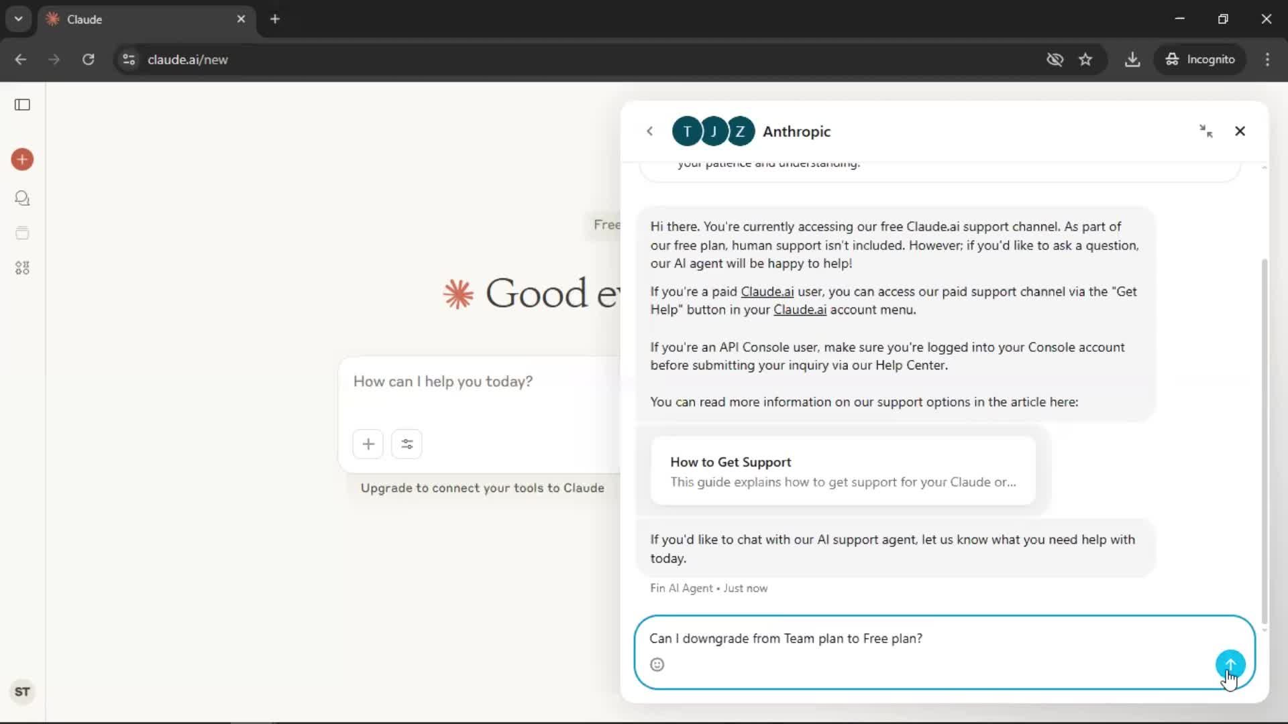Image resolution: width=1288 pixels, height=724 pixels.
Task: Restore down the browser window
Action: (1223, 19)
